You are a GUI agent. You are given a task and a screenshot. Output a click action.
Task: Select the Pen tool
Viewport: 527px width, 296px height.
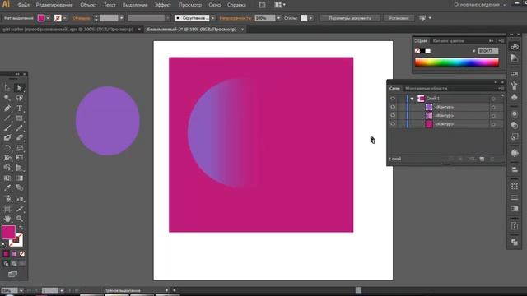7,108
